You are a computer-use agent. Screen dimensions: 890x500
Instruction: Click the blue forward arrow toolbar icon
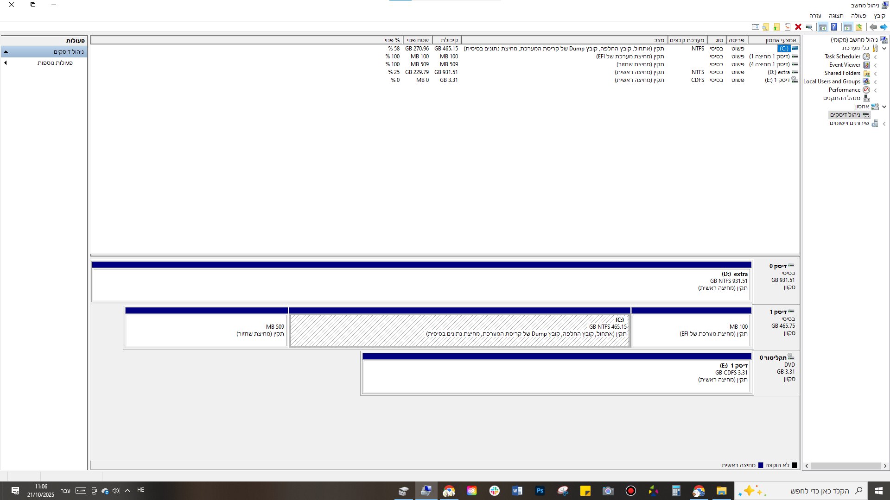coord(884,27)
